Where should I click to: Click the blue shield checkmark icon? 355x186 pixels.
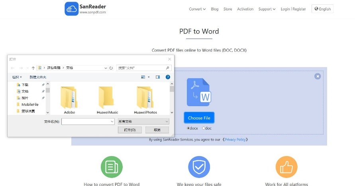tap(199, 167)
